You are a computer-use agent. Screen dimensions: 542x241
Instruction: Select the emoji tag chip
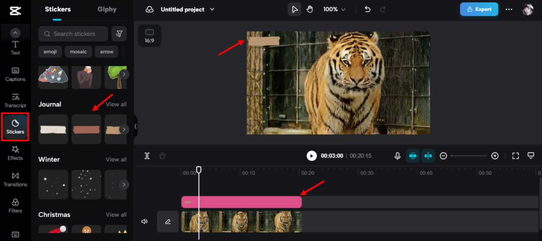coord(50,52)
